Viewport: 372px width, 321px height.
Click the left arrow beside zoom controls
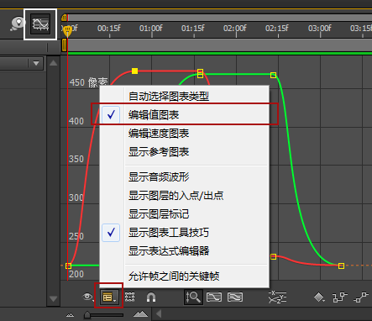(159, 313)
